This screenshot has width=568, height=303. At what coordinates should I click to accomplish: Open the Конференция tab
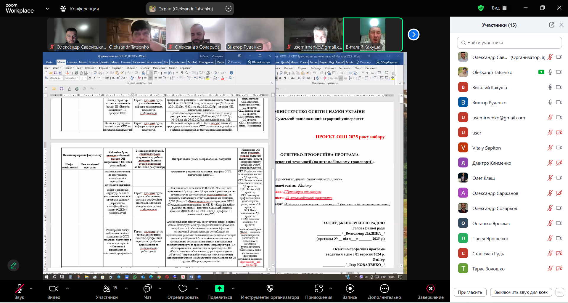tap(80, 9)
